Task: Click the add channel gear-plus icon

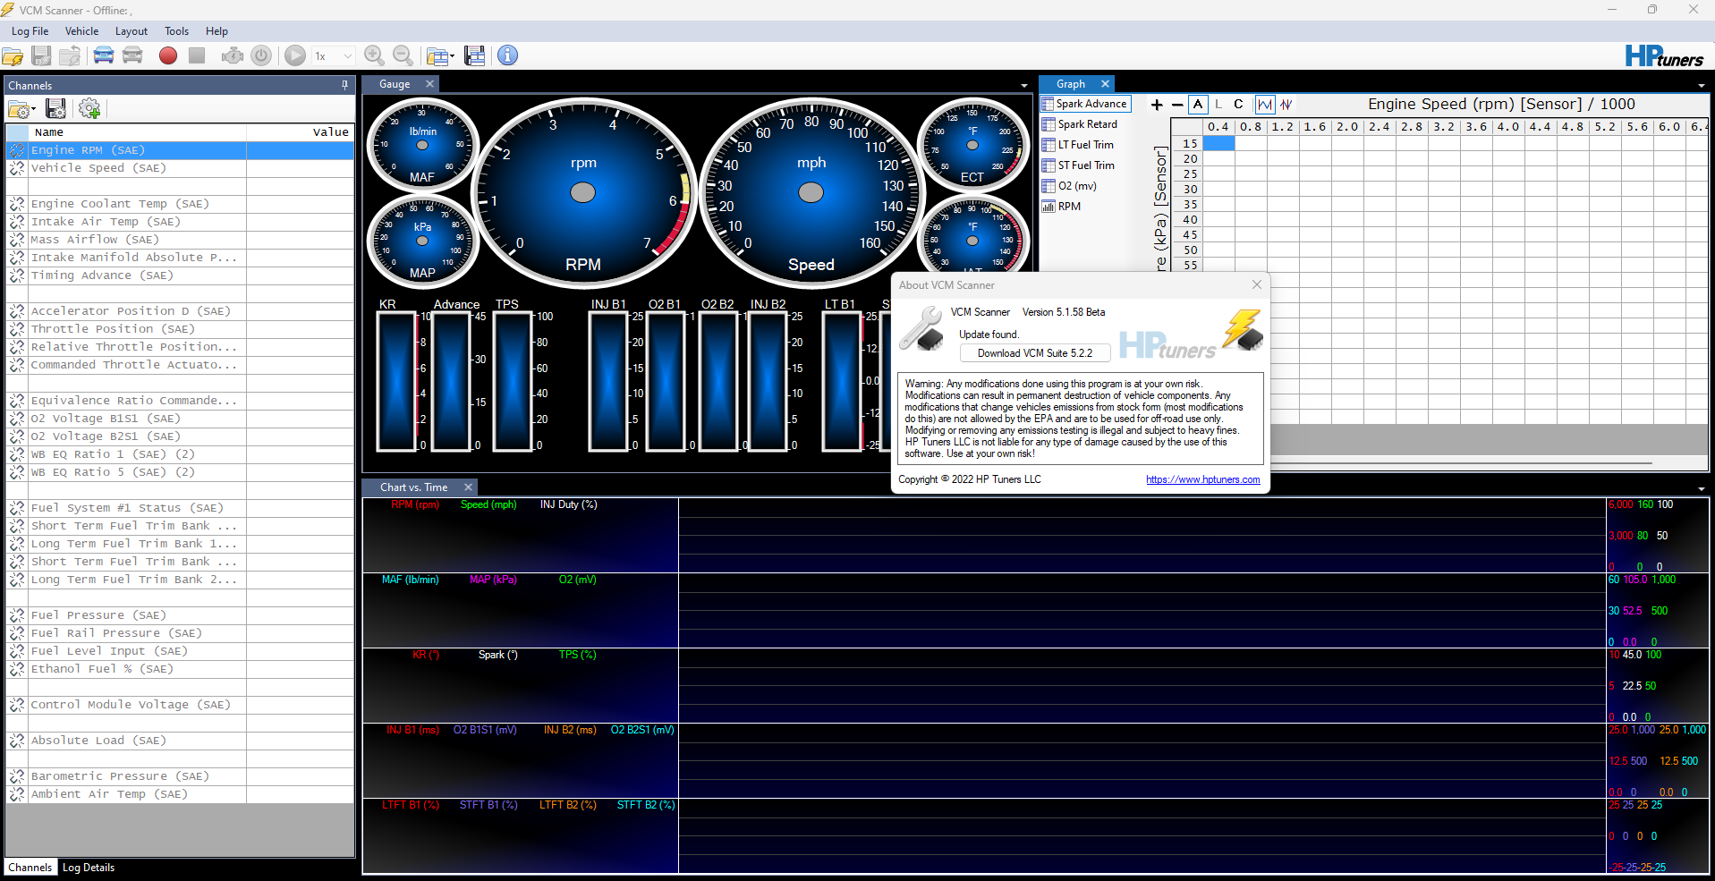Action: (89, 109)
